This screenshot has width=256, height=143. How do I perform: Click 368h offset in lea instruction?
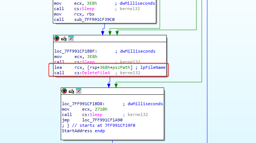click(x=105, y=67)
